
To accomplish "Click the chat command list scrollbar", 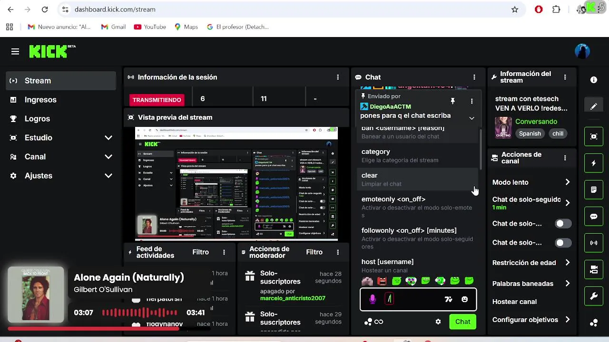I will click(481, 150).
